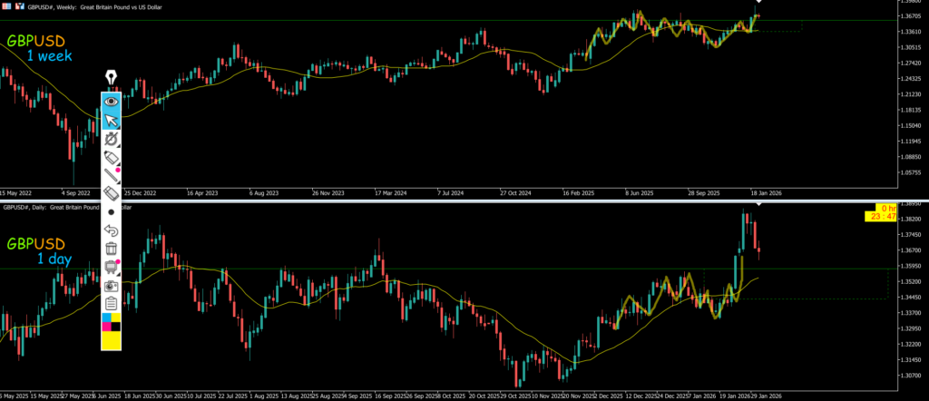This screenshot has height=401, width=929.
Task: Click the first red-blue icon beside the weekly chart title
Action: click(7, 5)
